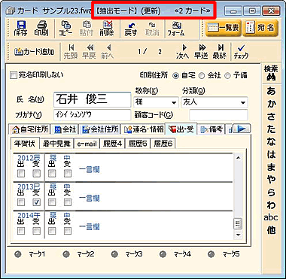
Task: Click the チェック checkmark icon
Action: click(x=241, y=52)
